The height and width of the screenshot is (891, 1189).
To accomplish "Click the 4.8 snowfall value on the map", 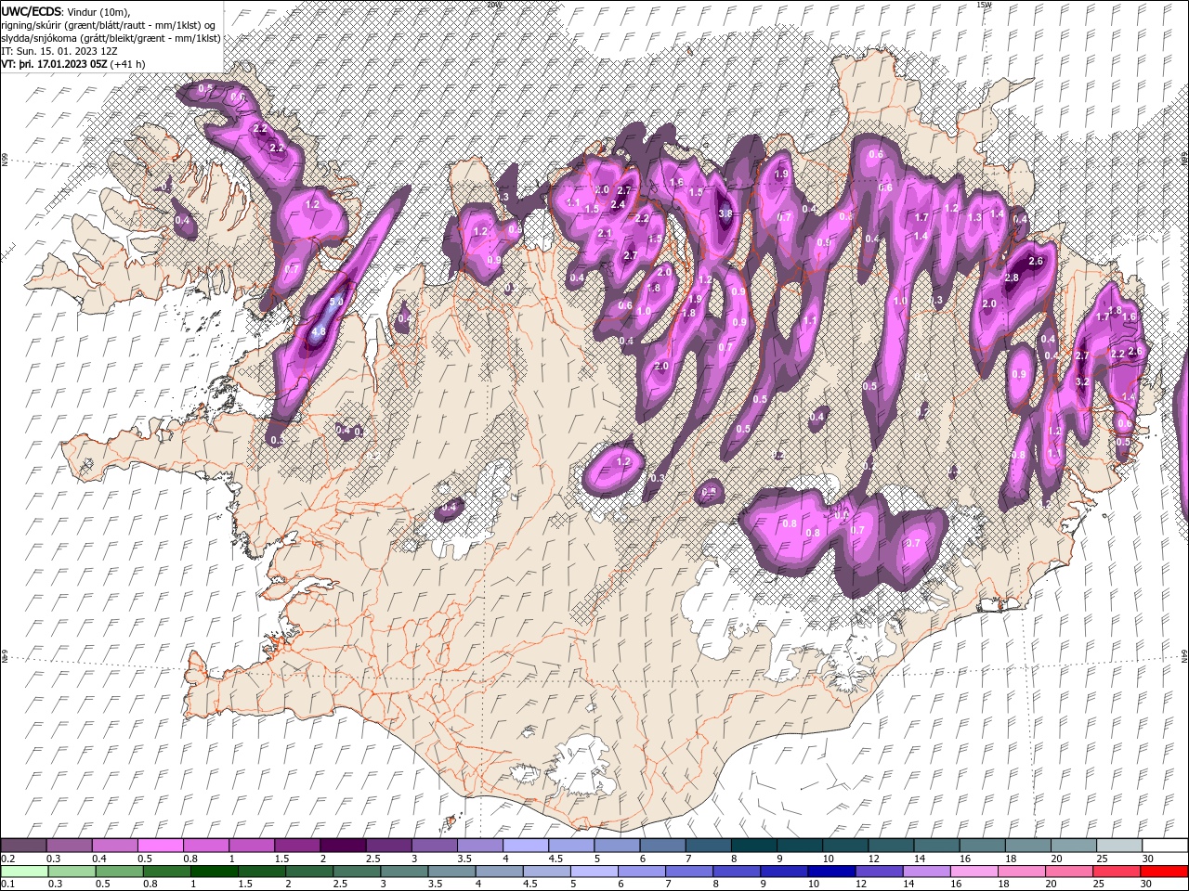I will click(319, 331).
